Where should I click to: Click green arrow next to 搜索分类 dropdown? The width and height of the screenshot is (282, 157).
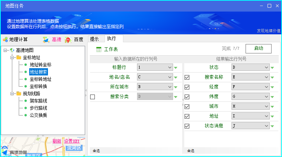pyautogui.click(x=176, y=97)
